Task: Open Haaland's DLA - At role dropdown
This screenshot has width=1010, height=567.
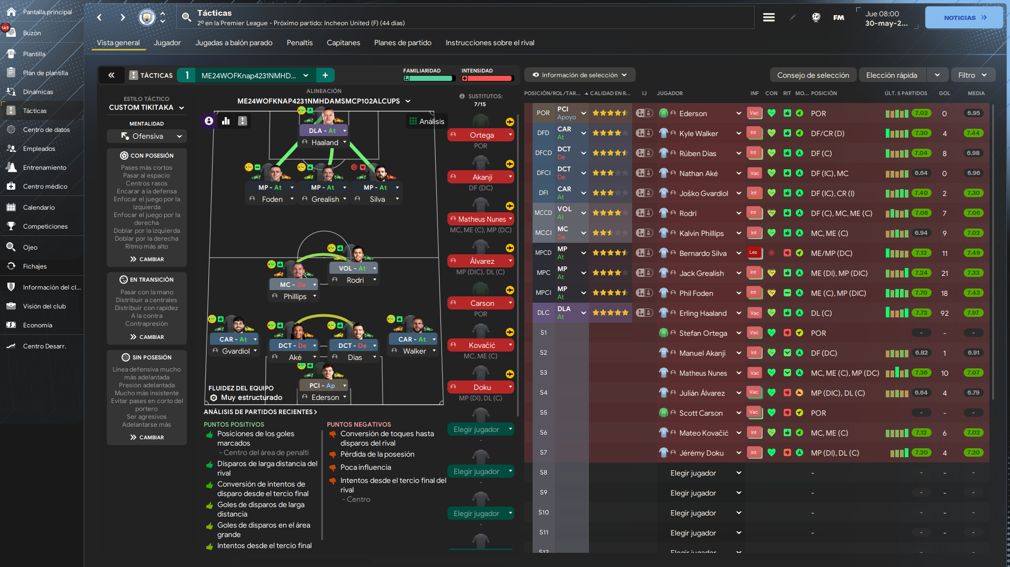Action: (324, 131)
